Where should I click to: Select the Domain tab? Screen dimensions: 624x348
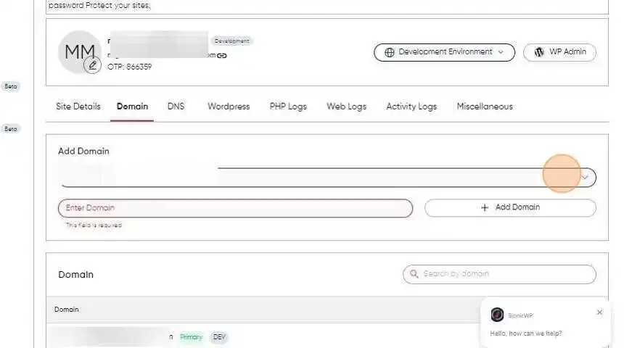pyautogui.click(x=132, y=107)
